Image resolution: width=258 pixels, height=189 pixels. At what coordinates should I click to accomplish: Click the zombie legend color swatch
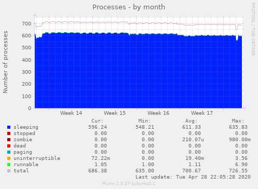9,140
